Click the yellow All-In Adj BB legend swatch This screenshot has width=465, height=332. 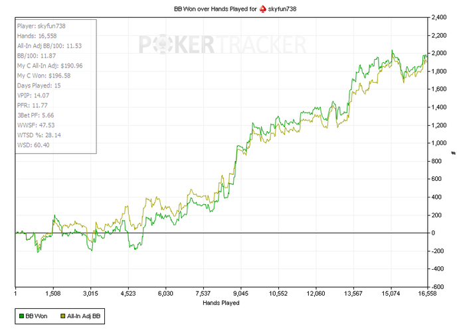(63, 316)
